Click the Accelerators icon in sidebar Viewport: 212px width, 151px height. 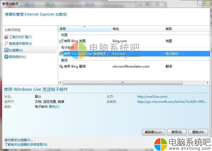[x=6, y=50]
